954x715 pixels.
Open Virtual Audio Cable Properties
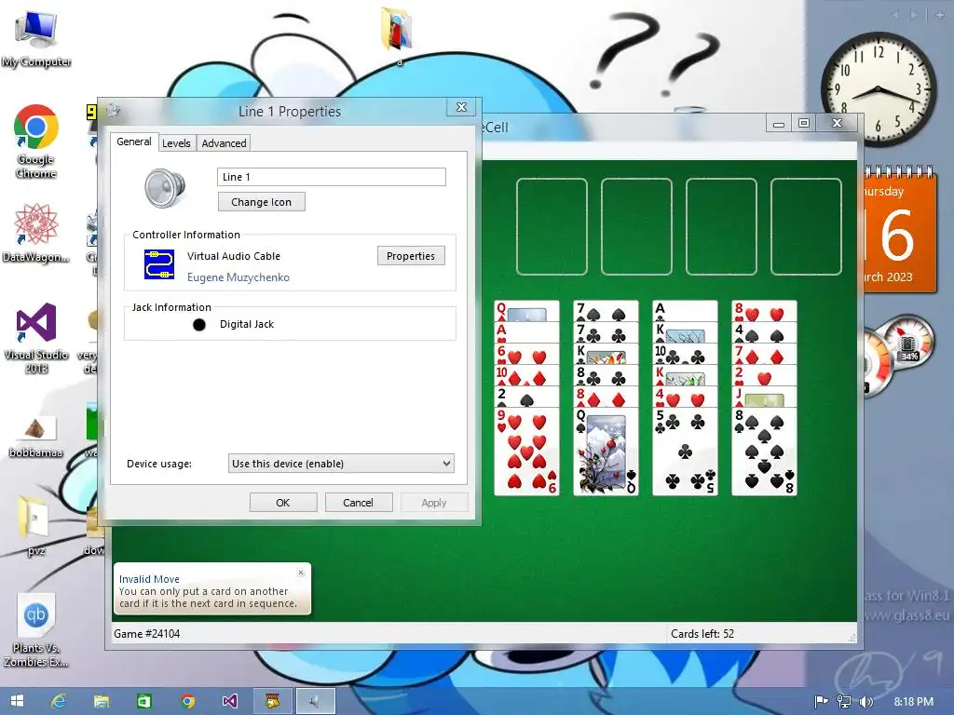tap(411, 256)
